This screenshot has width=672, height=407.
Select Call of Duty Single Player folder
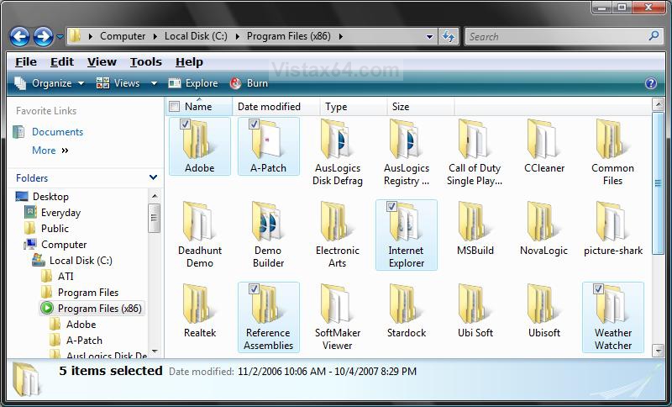[x=475, y=153]
